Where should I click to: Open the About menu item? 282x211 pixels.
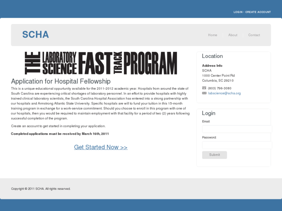tap(233, 35)
